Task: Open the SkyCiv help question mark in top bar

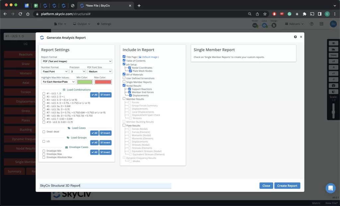Action: pos(311,24)
